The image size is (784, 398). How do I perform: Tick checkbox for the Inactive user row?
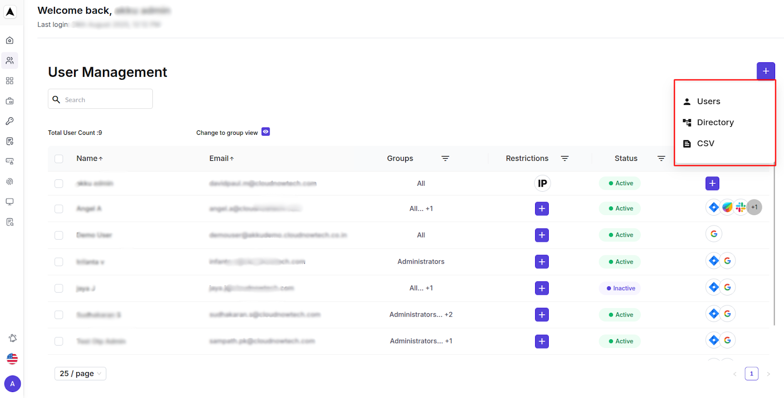[x=59, y=288]
